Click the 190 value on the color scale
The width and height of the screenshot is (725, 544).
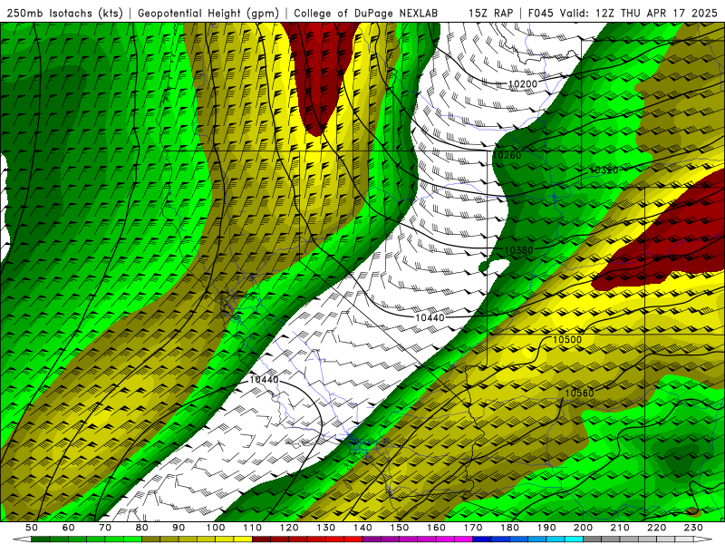(x=546, y=528)
